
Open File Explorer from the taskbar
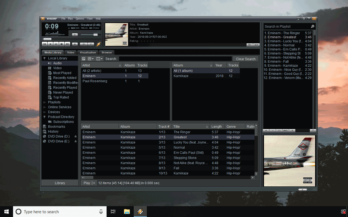coord(127,212)
